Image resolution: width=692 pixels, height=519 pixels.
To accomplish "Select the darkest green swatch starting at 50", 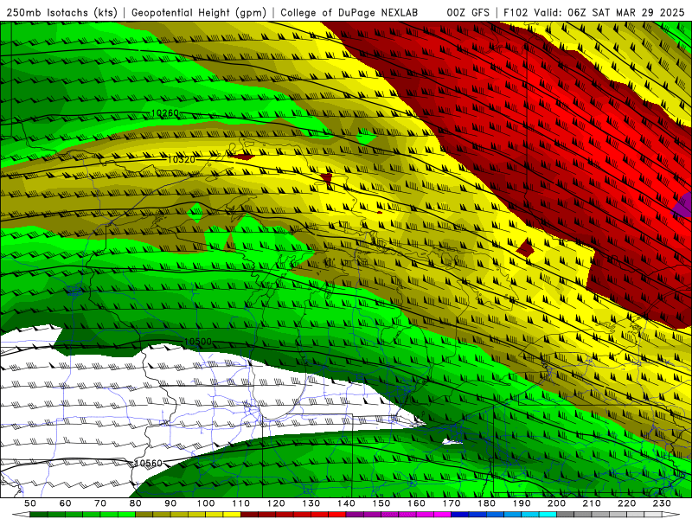I will [38, 514].
